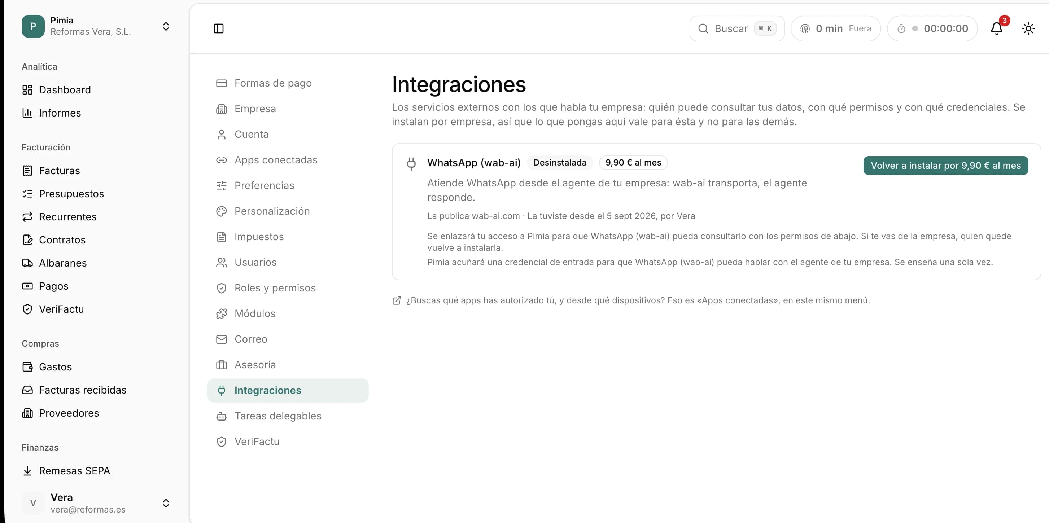Click the Facturas recibidas inbox icon
Viewport: 1049px width, 523px height.
point(27,390)
